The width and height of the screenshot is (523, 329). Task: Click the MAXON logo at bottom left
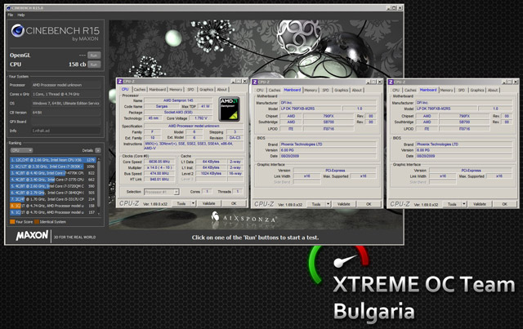pos(32,235)
